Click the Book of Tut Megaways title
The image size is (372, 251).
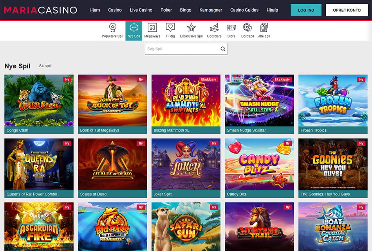99,130
